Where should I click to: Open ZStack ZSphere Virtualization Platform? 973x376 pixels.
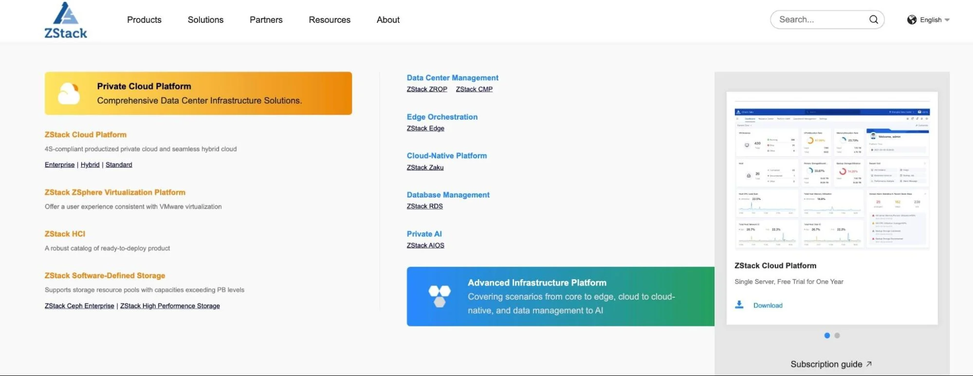[x=115, y=193]
